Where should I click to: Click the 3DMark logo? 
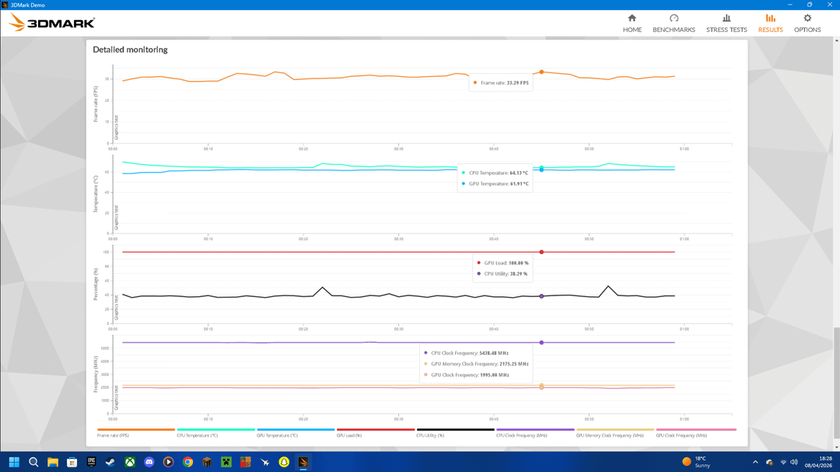click(52, 23)
